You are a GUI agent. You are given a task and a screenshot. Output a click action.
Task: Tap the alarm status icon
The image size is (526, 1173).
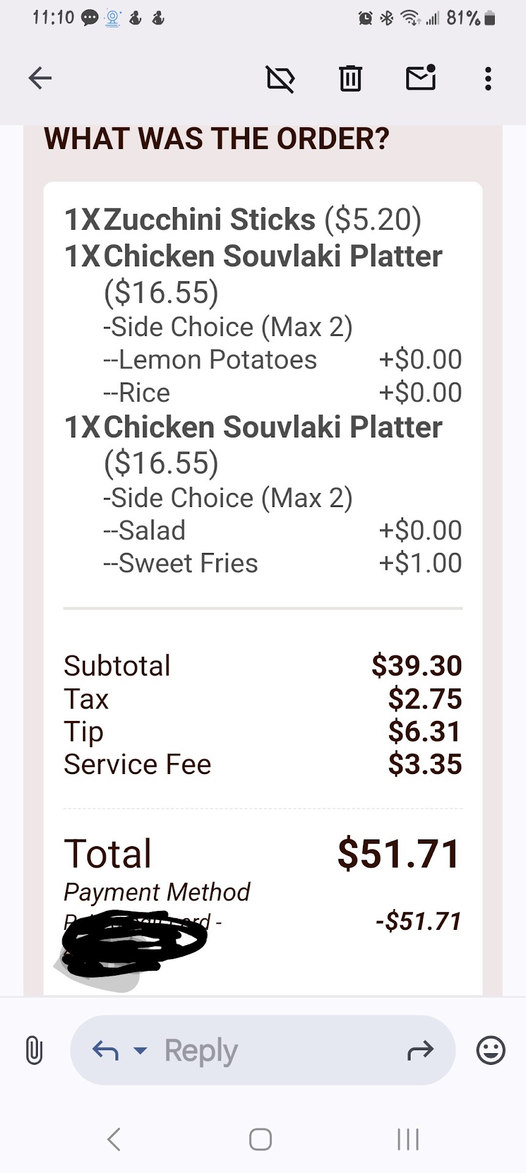pos(365,19)
